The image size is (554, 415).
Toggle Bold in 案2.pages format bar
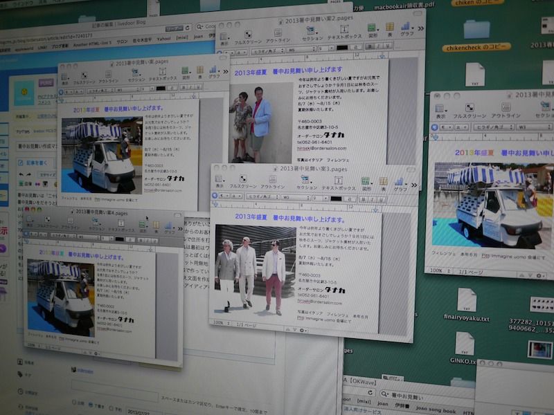click(370, 46)
